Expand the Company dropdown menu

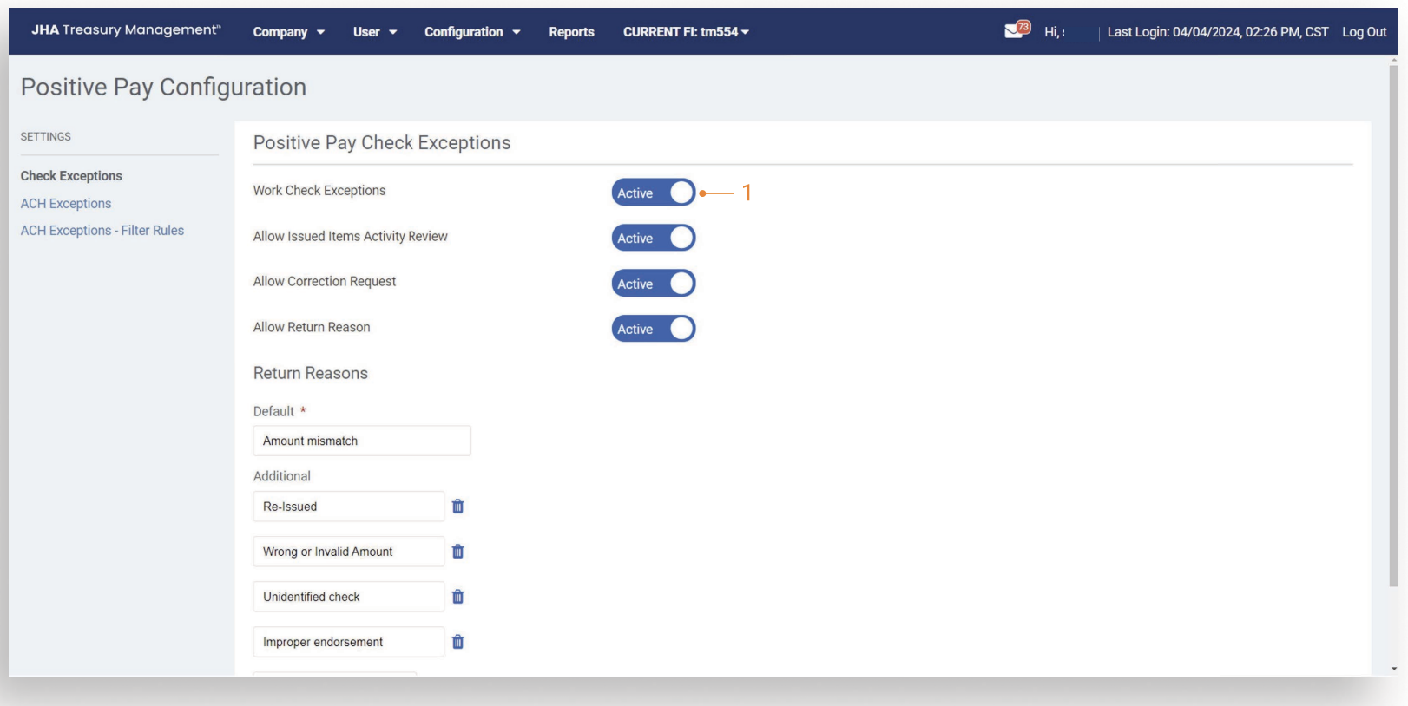288,32
